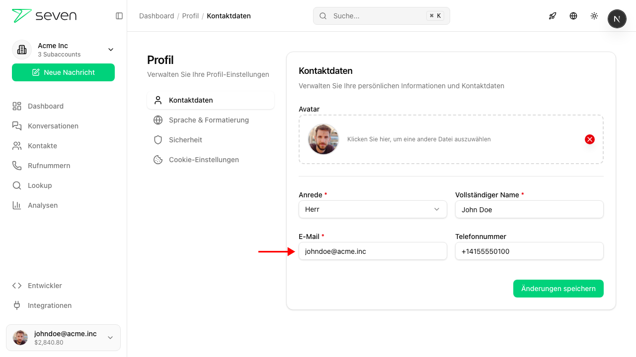The width and height of the screenshot is (636, 357).
Task: Toggle light/dark theme with the sun icon
Action: click(594, 16)
